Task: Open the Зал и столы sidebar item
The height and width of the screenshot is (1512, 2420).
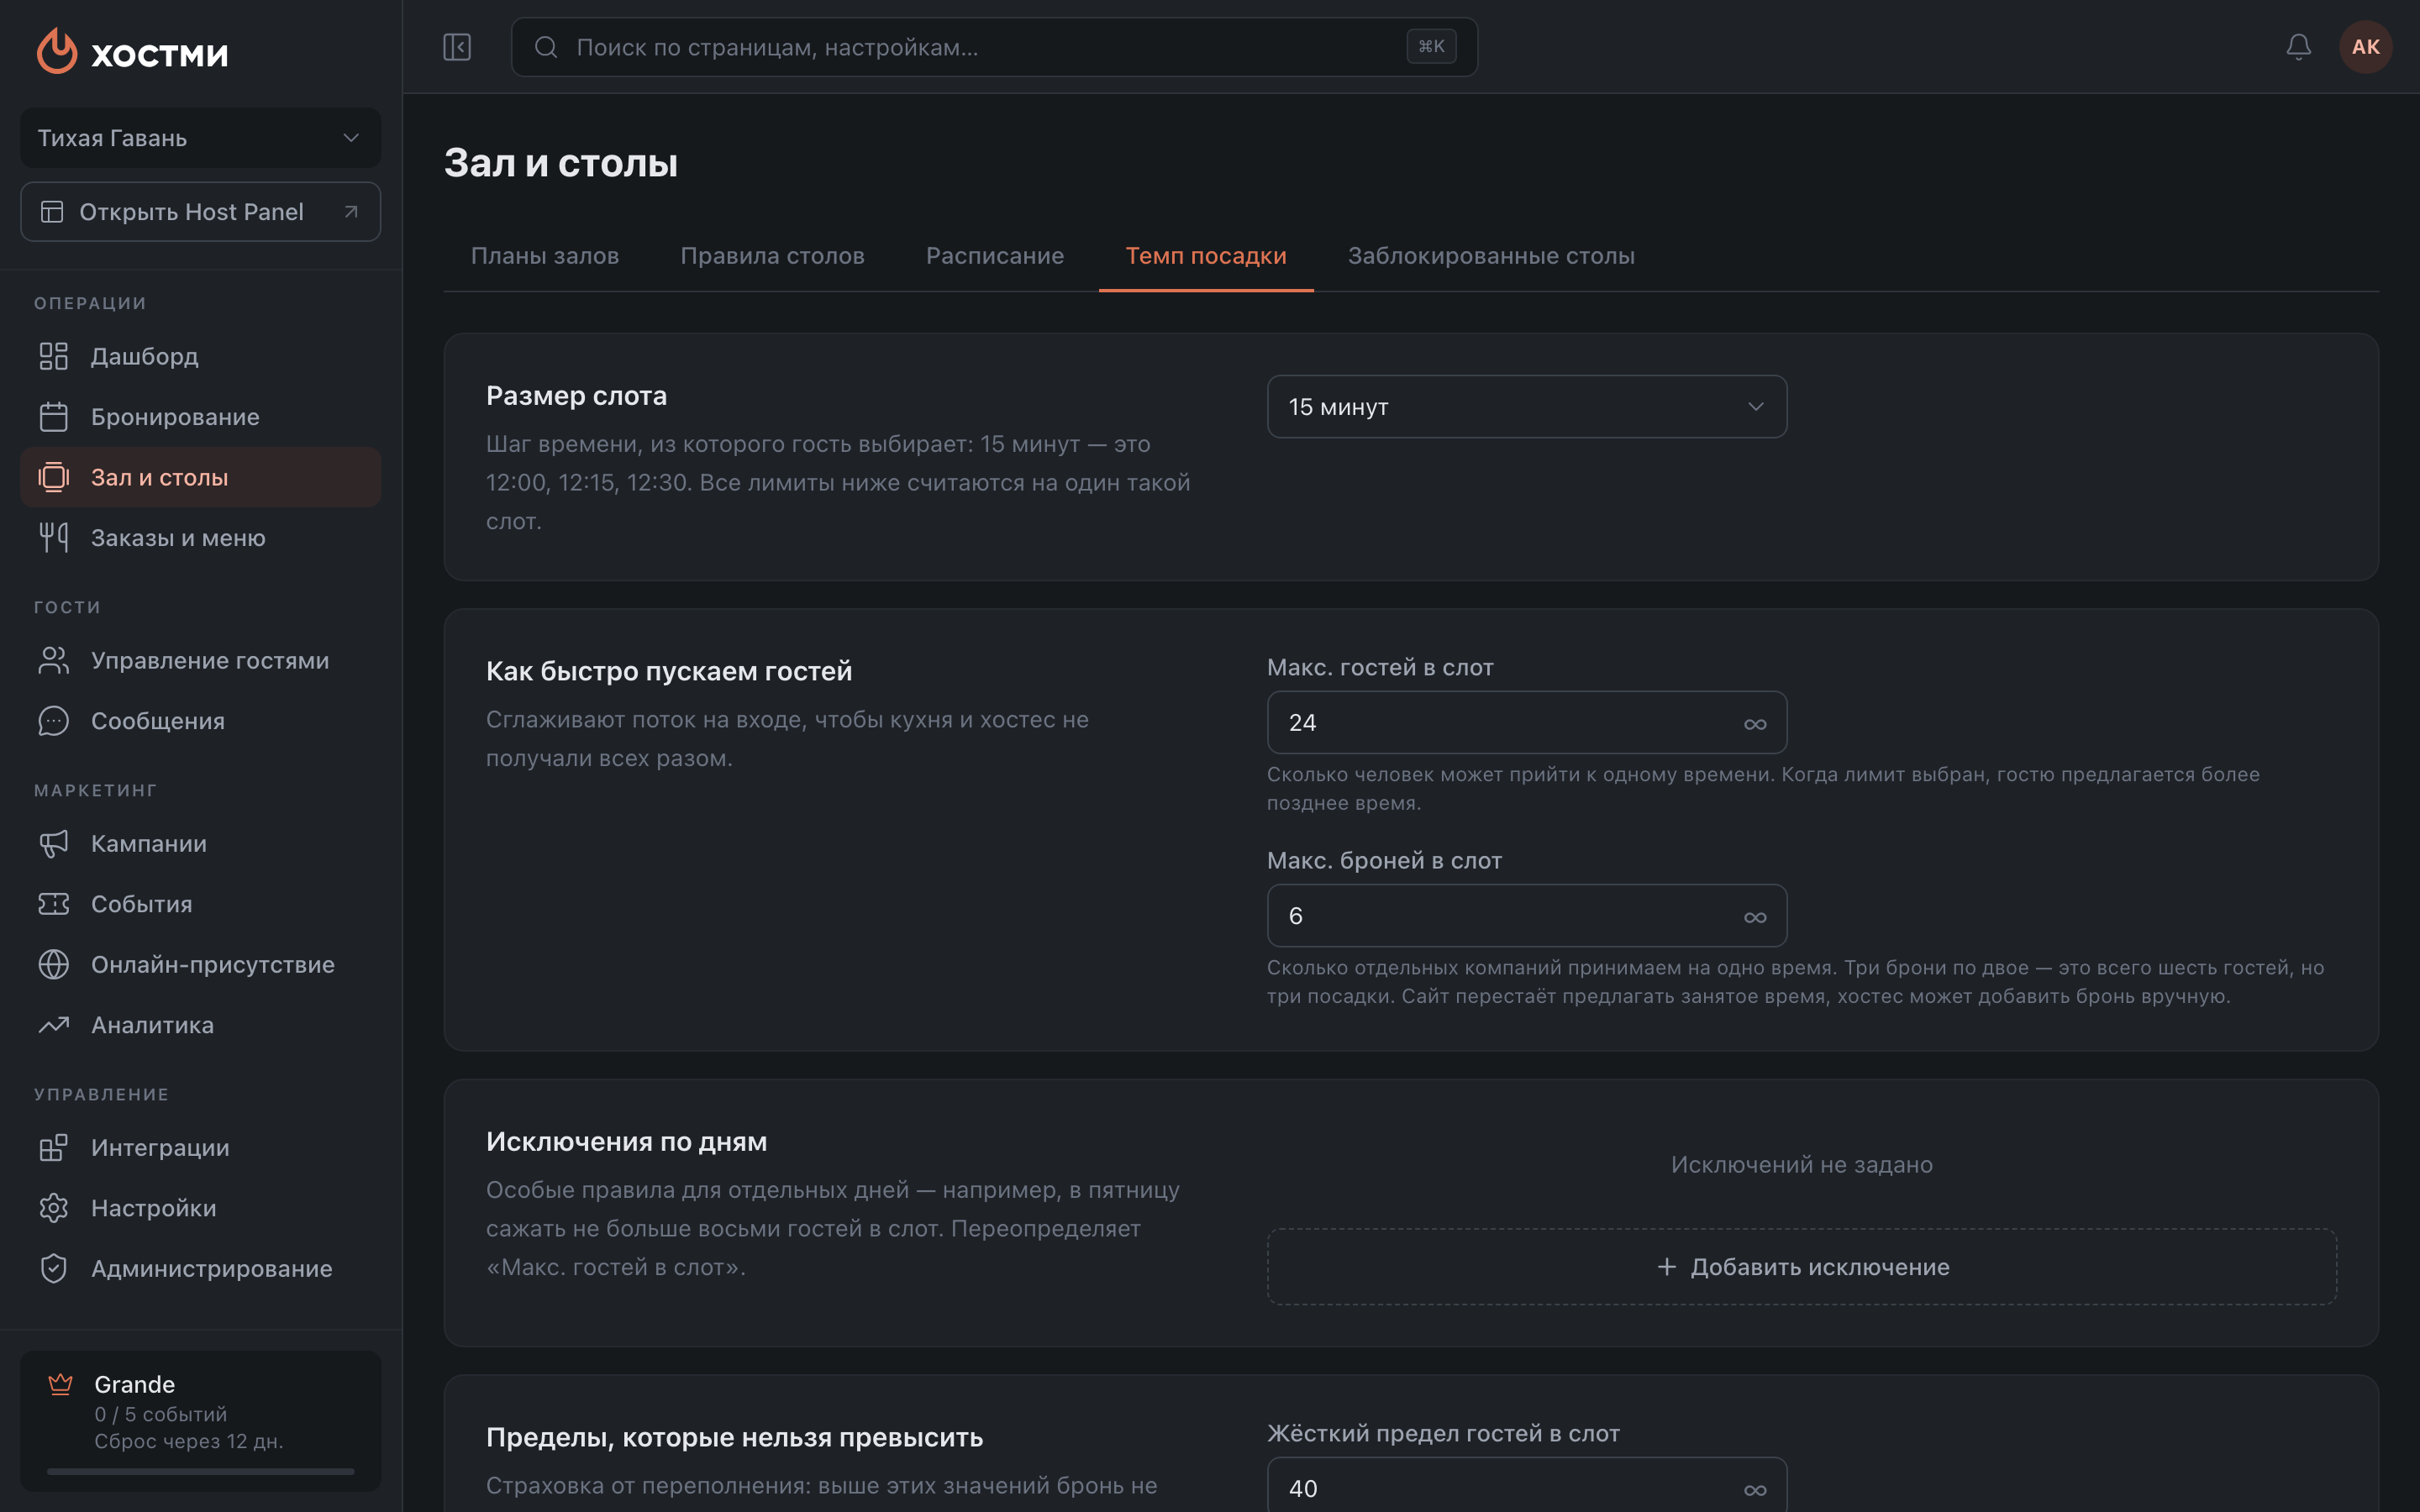Action: [200, 477]
